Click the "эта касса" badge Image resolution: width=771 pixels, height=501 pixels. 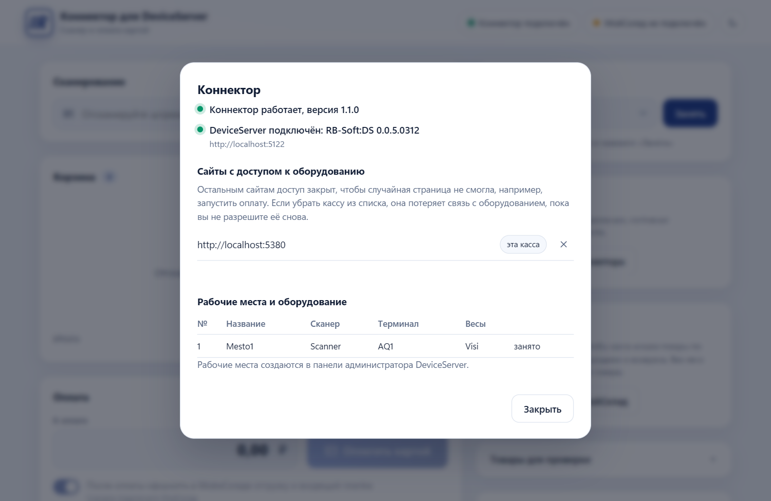(523, 245)
